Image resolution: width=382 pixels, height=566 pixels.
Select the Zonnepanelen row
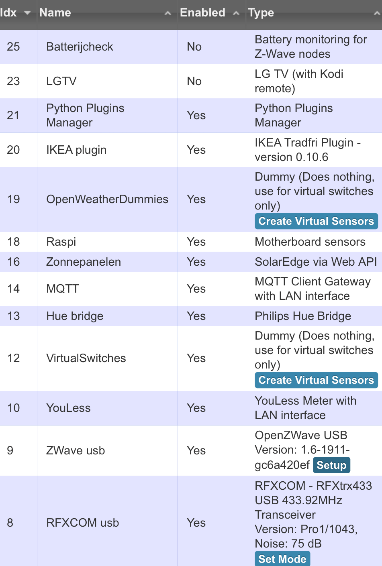point(191,262)
